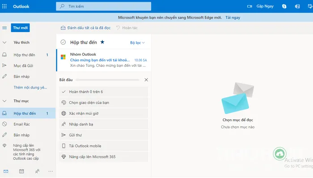This screenshot has height=178, width=313.
Task: Select the panel's Nâng cấp lên Microsoft 365 task
Action: 103,157
